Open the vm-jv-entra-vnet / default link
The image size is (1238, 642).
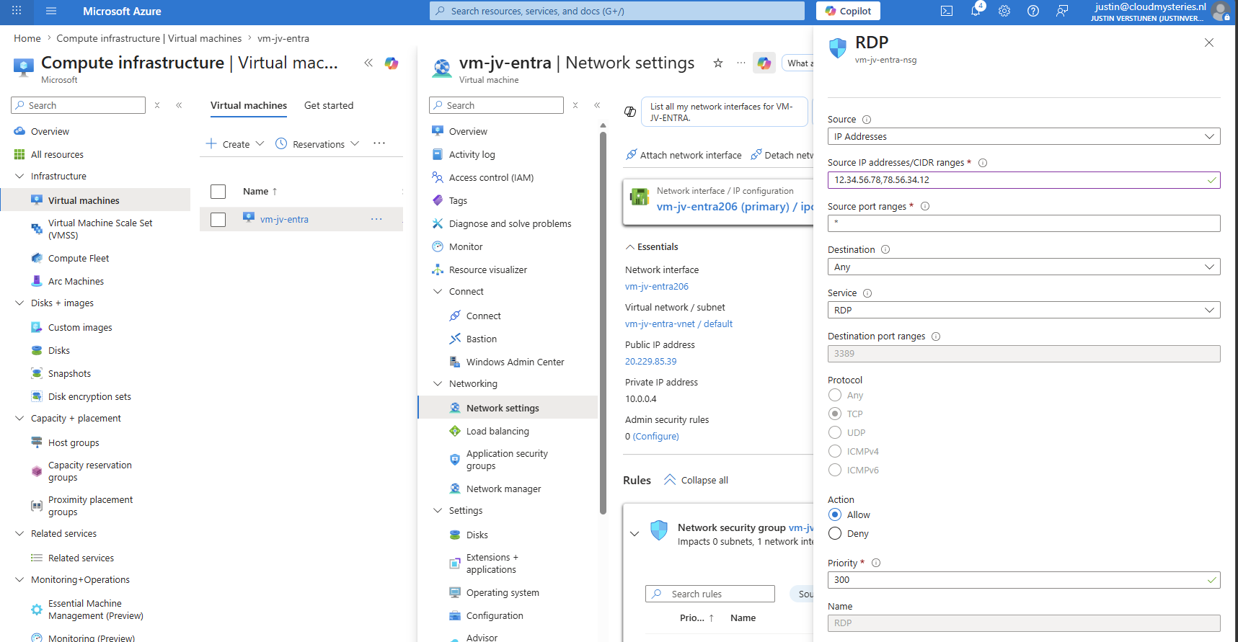coord(678,324)
